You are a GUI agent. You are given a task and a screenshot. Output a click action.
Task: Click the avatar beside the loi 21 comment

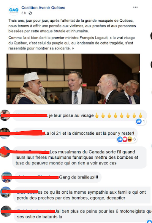coord(5,133)
